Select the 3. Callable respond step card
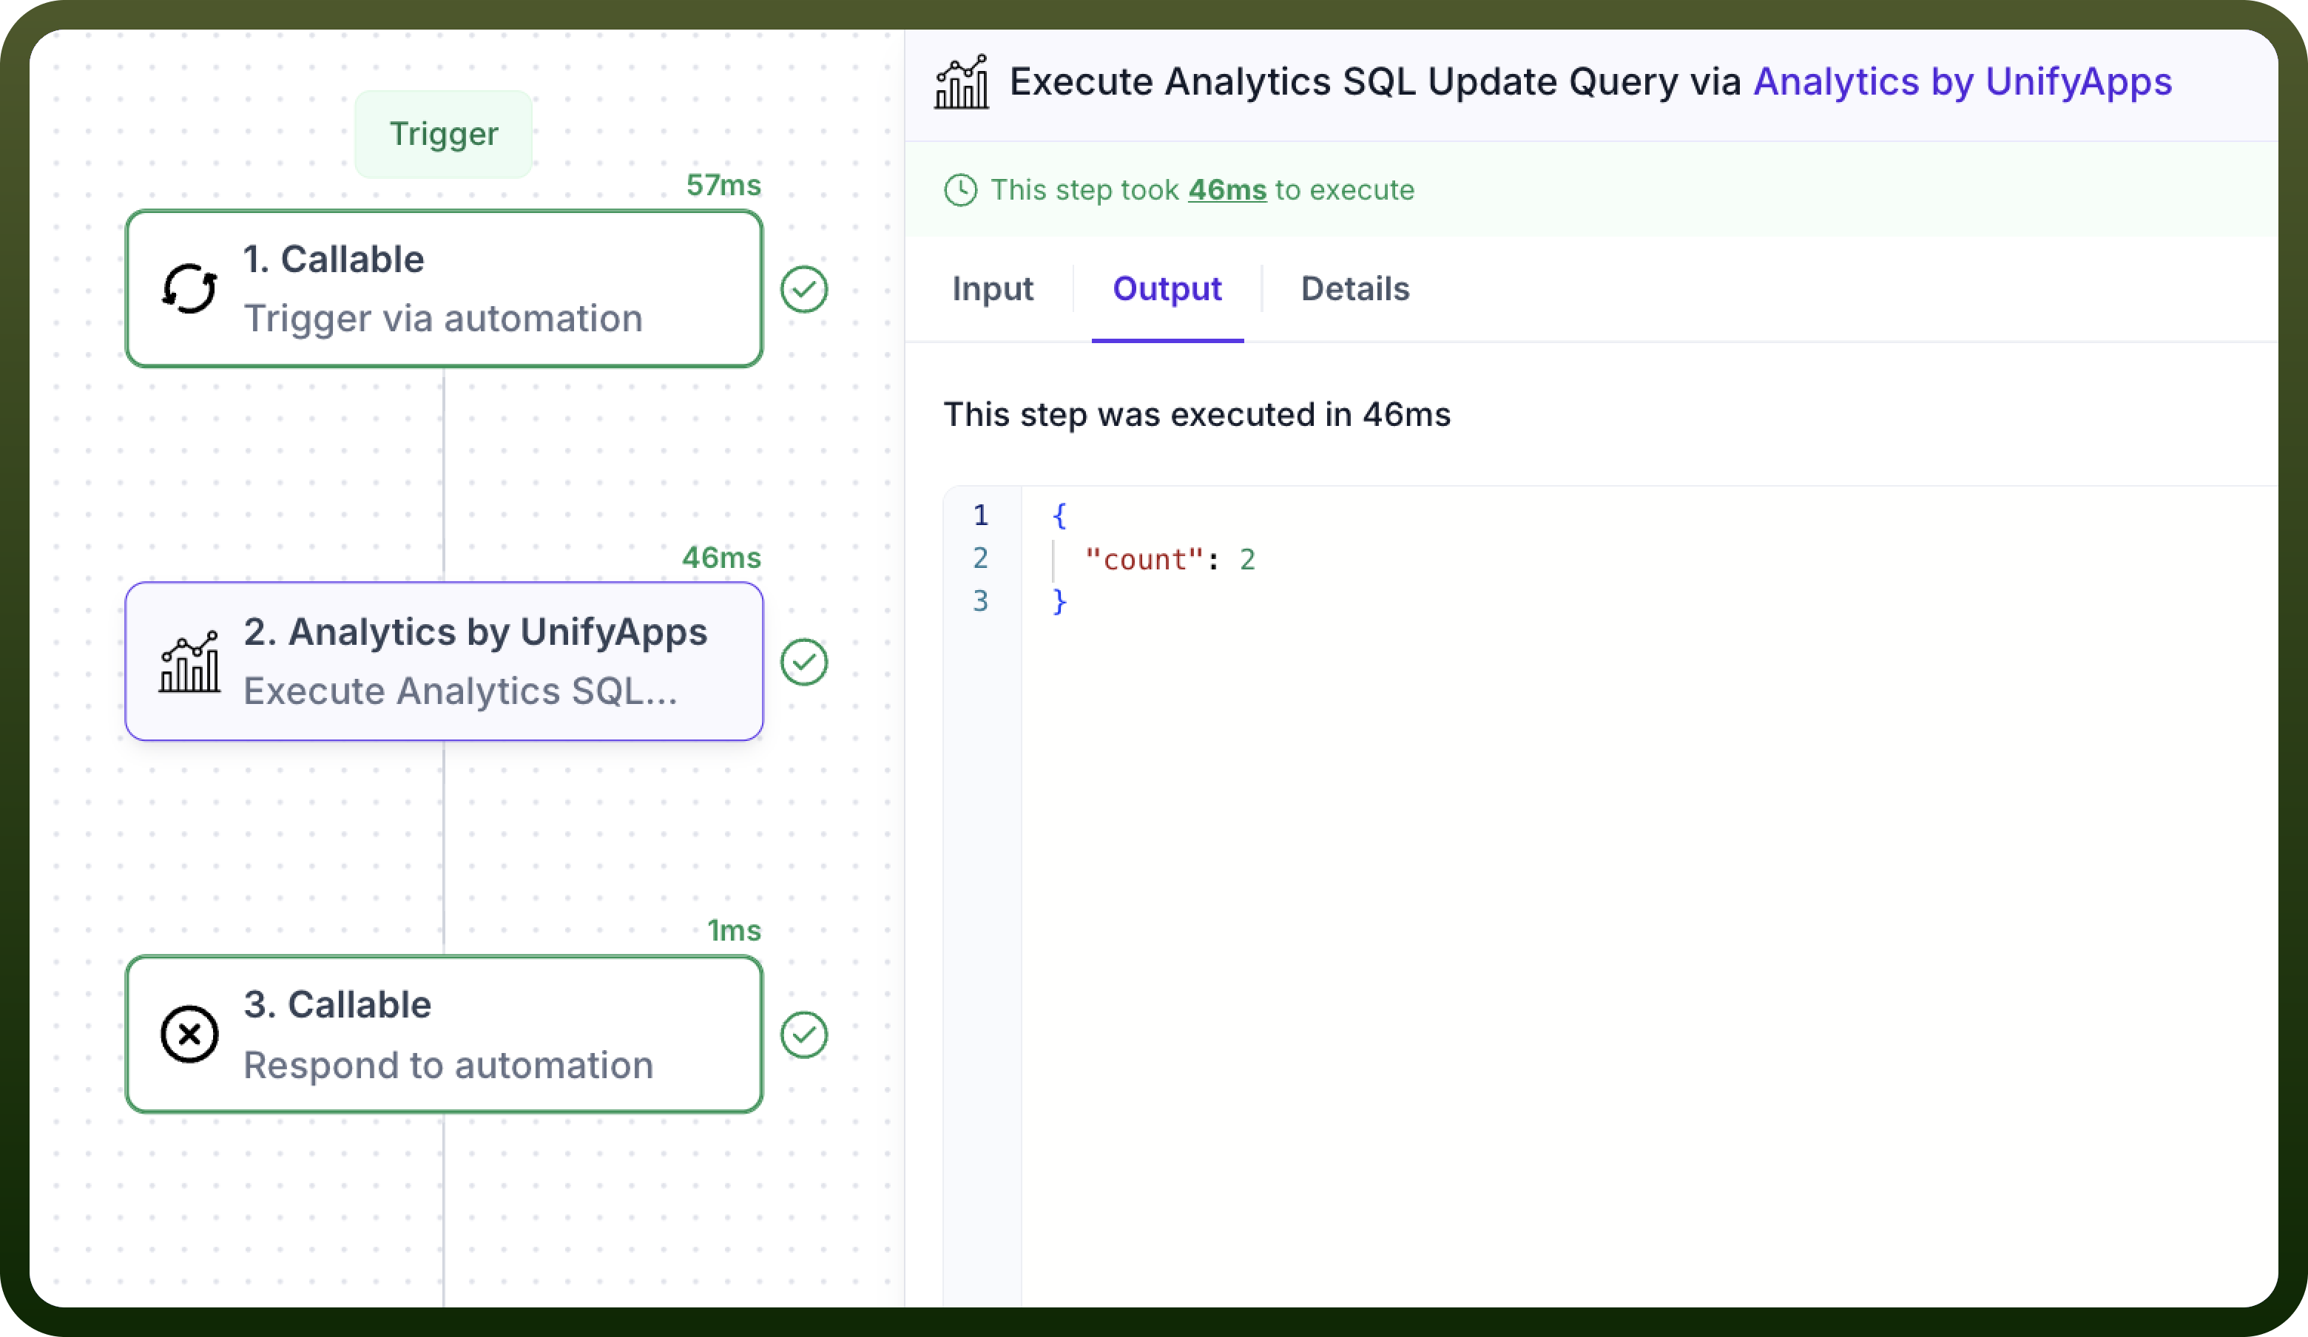 click(x=444, y=1034)
